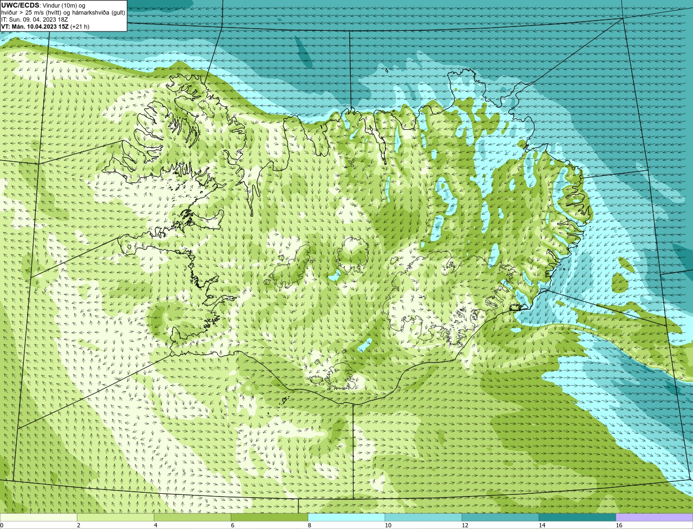Click the light green 2–4 m/s legend swatch
The height and width of the screenshot is (529, 693).
(x=115, y=517)
